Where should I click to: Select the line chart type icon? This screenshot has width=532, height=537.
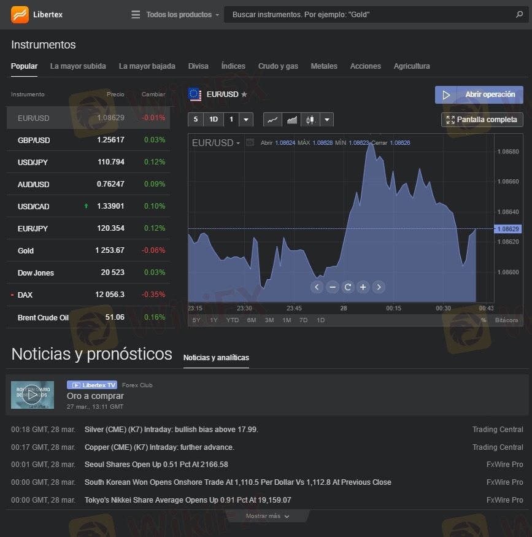272,120
